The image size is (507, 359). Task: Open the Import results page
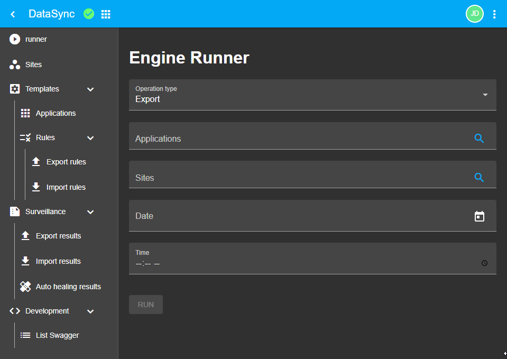click(x=58, y=261)
